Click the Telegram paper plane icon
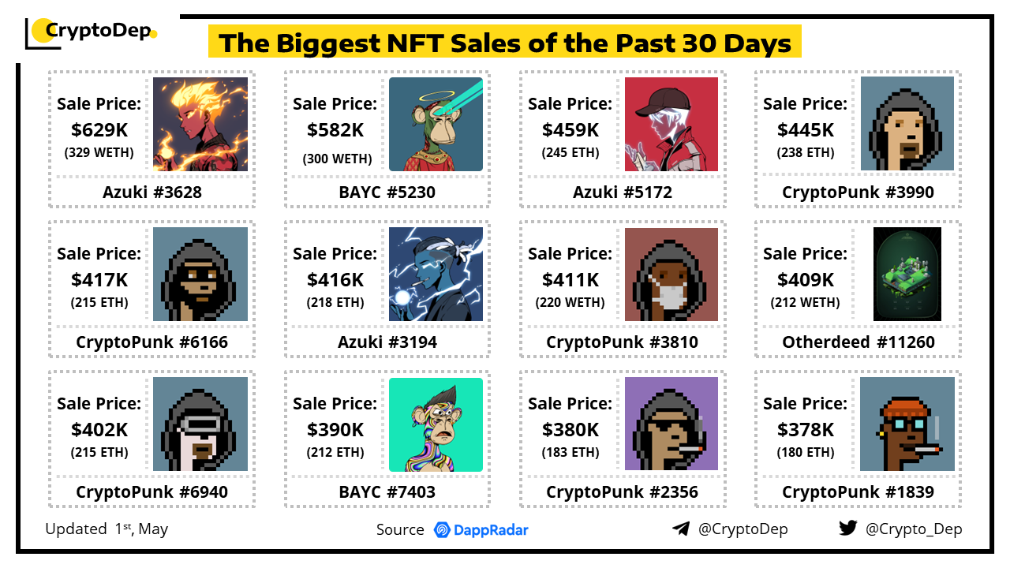This screenshot has width=1010, height=568. point(681,529)
